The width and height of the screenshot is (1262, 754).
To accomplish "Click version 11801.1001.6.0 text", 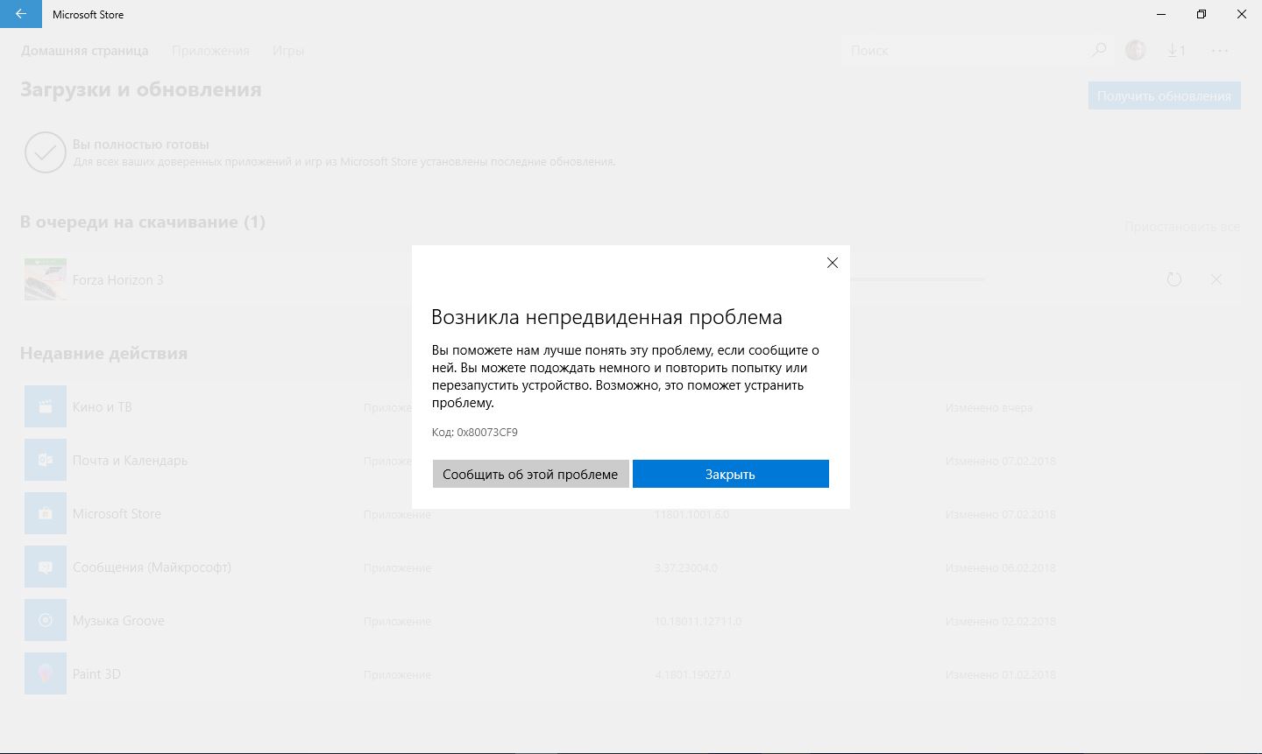I will coord(691,515).
